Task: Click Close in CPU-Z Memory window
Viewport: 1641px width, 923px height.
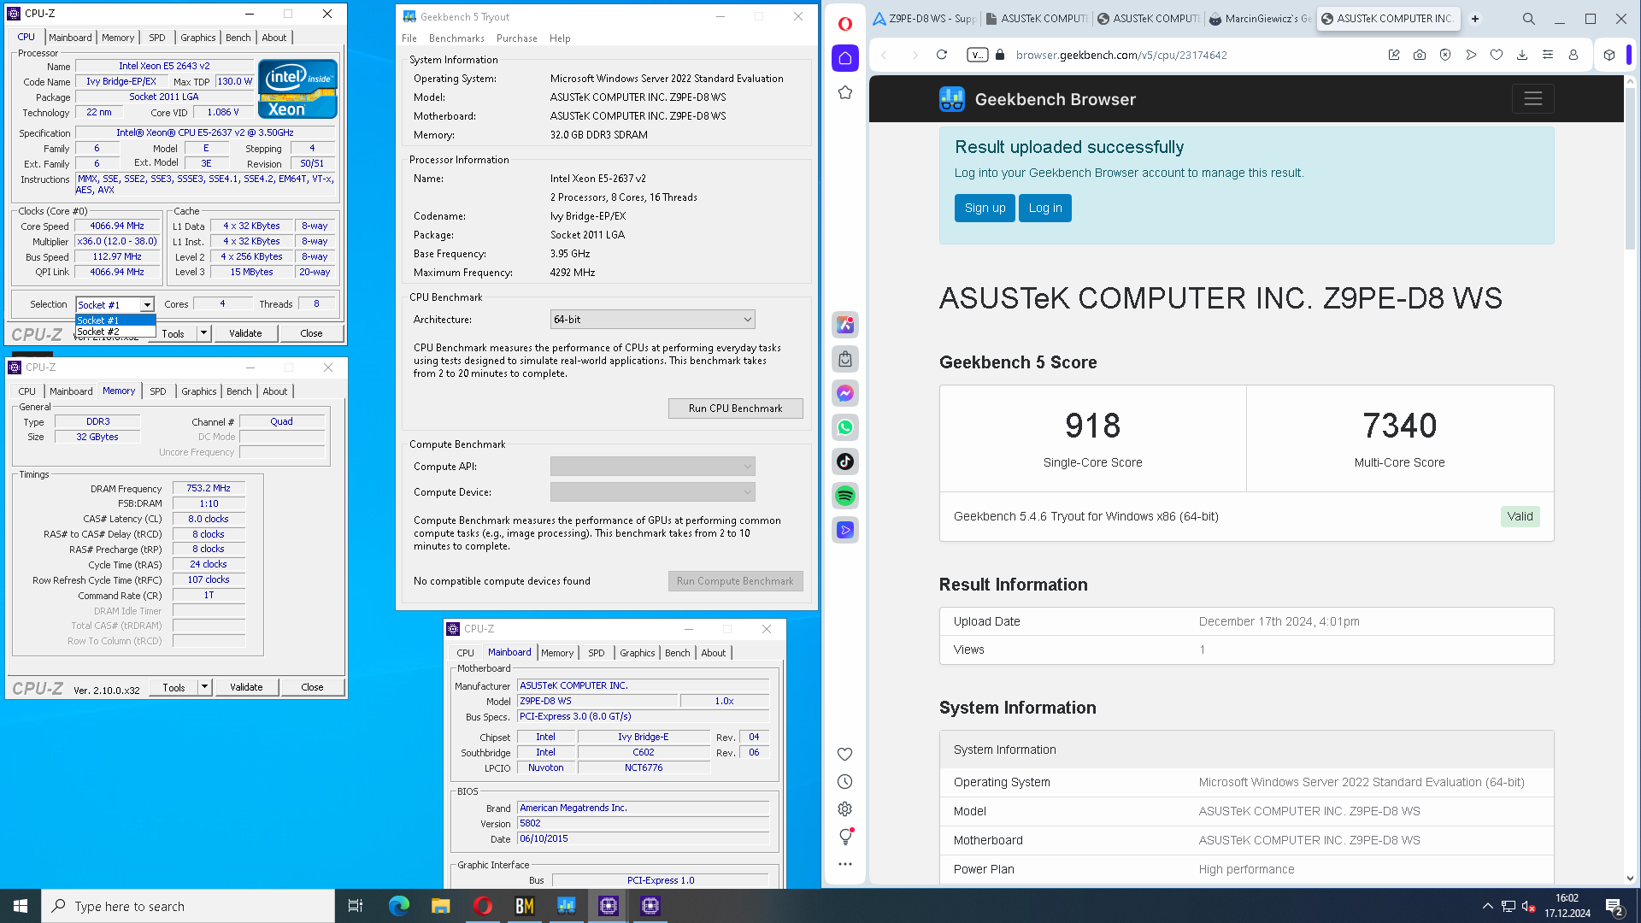Action: (x=312, y=687)
